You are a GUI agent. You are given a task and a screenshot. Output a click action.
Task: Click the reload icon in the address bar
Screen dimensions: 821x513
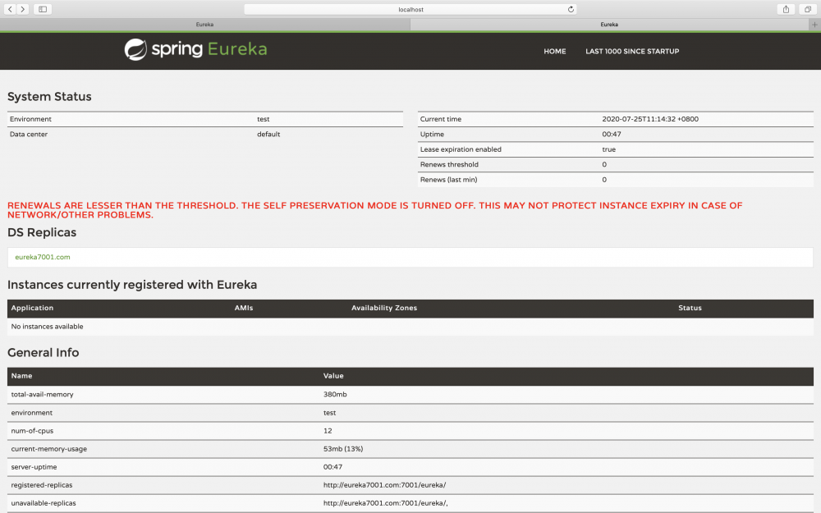tap(569, 9)
